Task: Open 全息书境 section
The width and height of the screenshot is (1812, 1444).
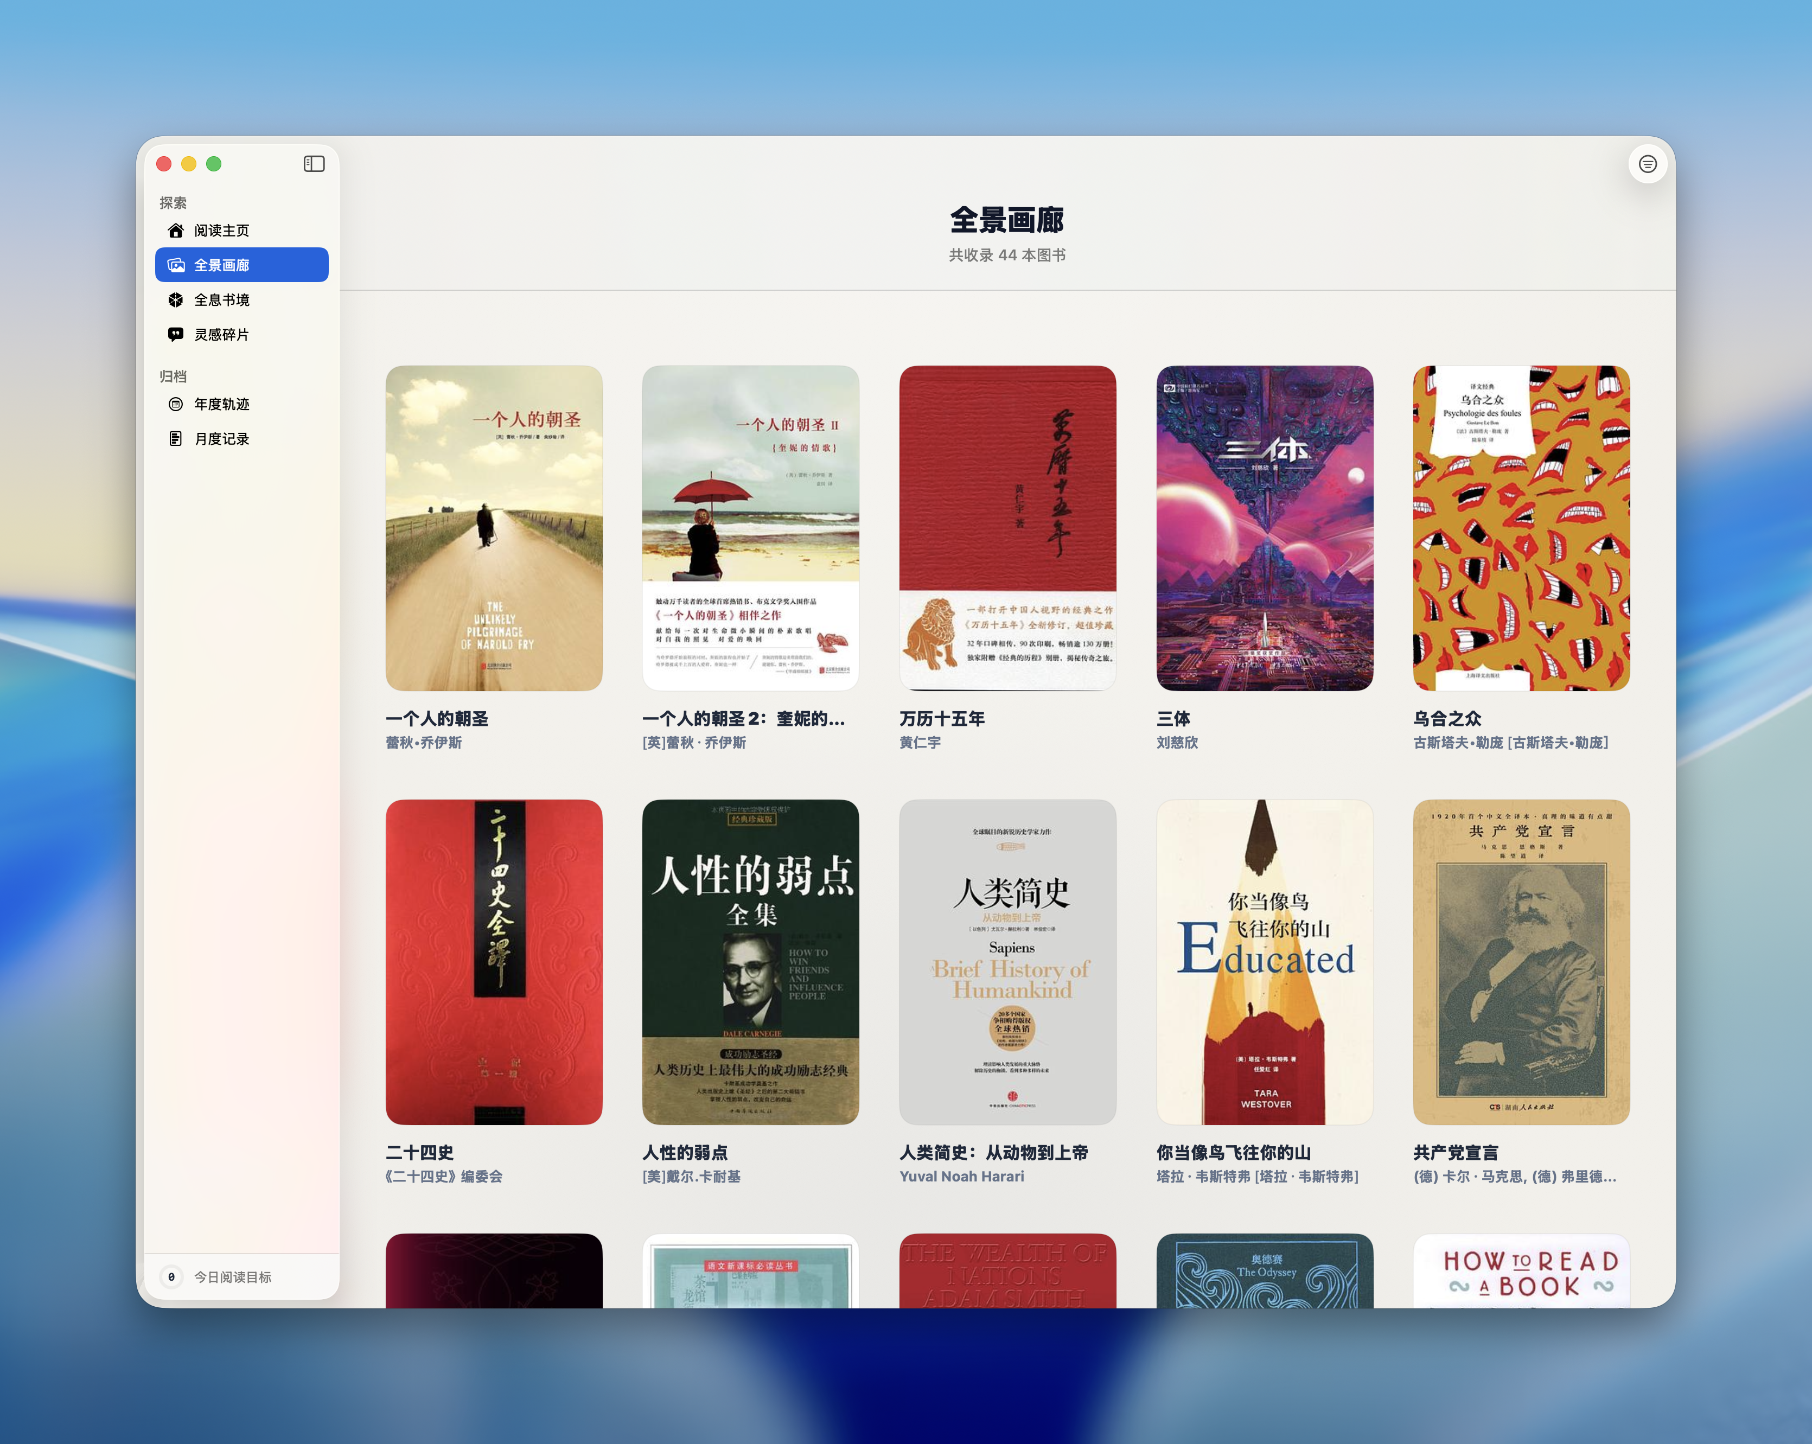Action: click(x=242, y=300)
